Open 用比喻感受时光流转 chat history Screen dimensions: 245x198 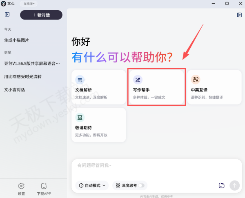pyautogui.click(x=23, y=77)
